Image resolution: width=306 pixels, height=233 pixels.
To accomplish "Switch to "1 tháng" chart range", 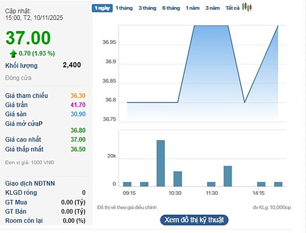I will (x=124, y=8).
